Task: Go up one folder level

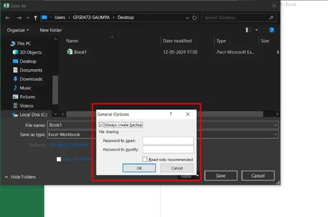Action: pos(35,18)
